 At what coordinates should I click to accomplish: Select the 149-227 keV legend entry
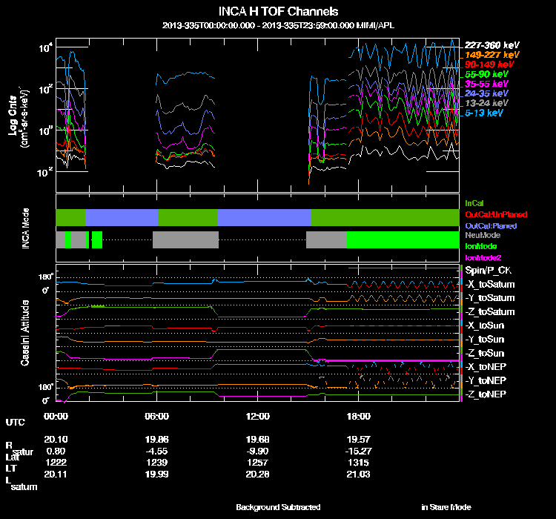492,55
